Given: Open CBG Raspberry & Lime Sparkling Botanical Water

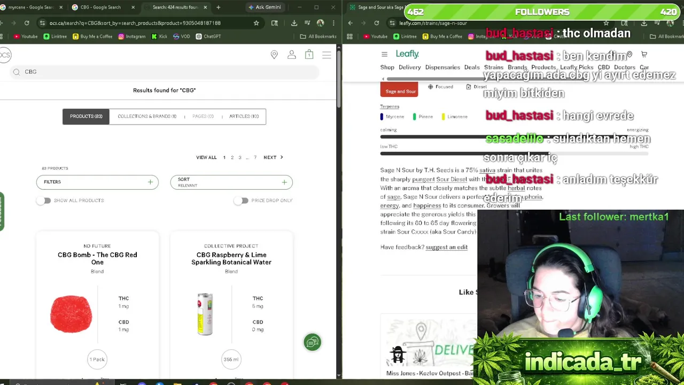Looking at the screenshot, I should 231,258.
